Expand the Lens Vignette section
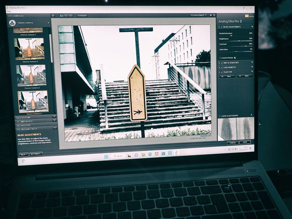The image size is (292, 219). click(x=219, y=68)
